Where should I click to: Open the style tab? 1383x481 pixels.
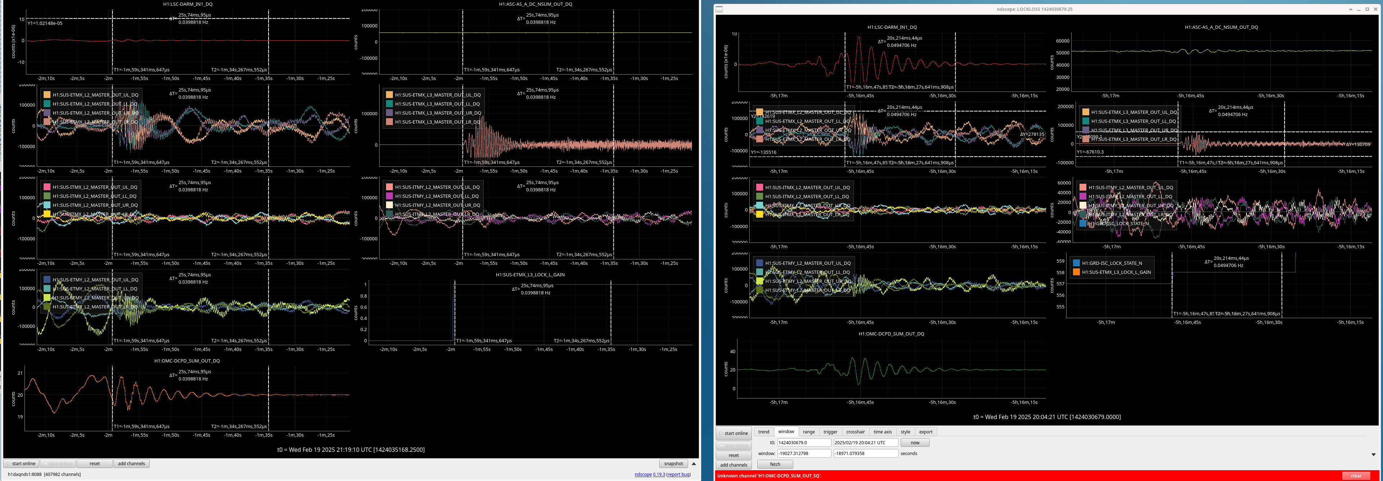pos(905,432)
